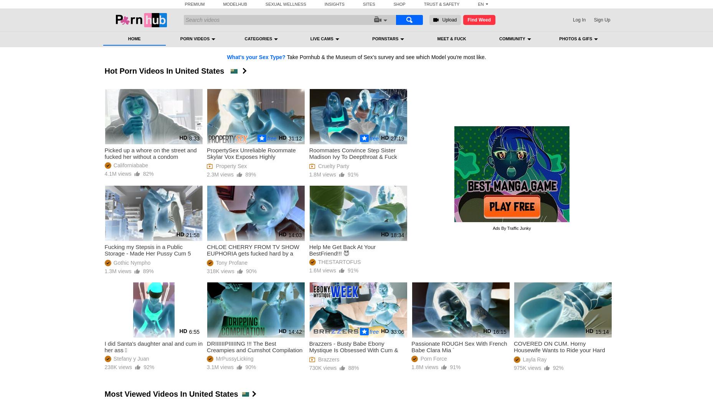Click verified badge next to Layla Ray
Image resolution: width=713 pixels, height=404 pixels.
(517, 359)
